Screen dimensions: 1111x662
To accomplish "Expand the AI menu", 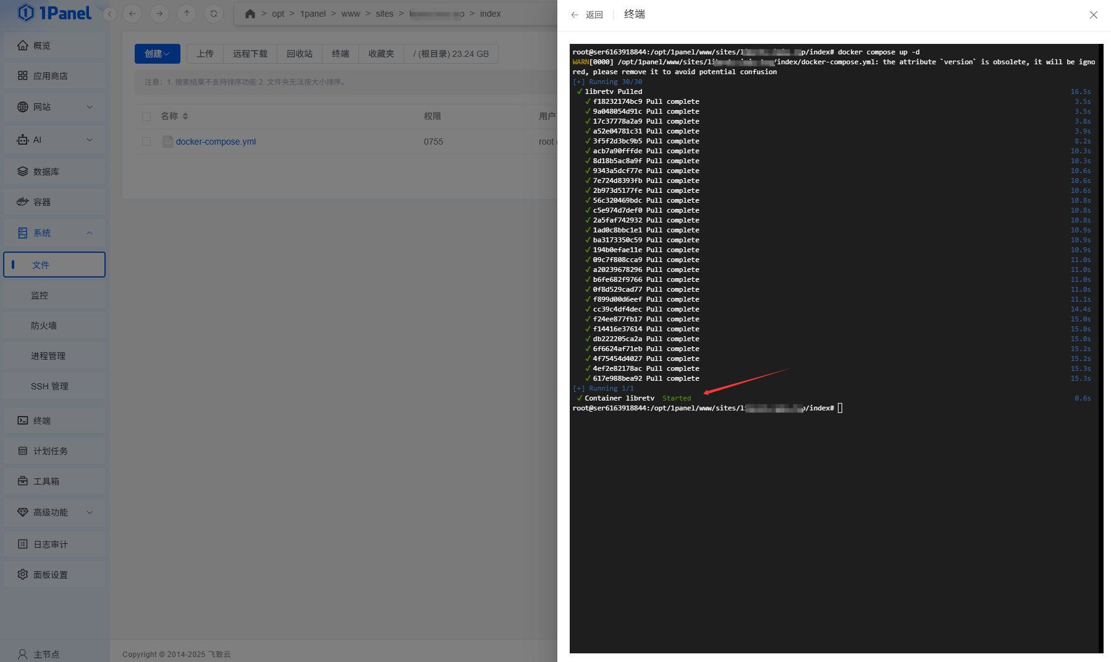I will tap(54, 140).
